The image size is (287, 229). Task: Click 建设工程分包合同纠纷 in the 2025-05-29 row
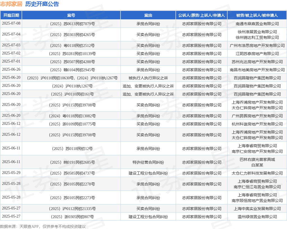(x=148, y=173)
